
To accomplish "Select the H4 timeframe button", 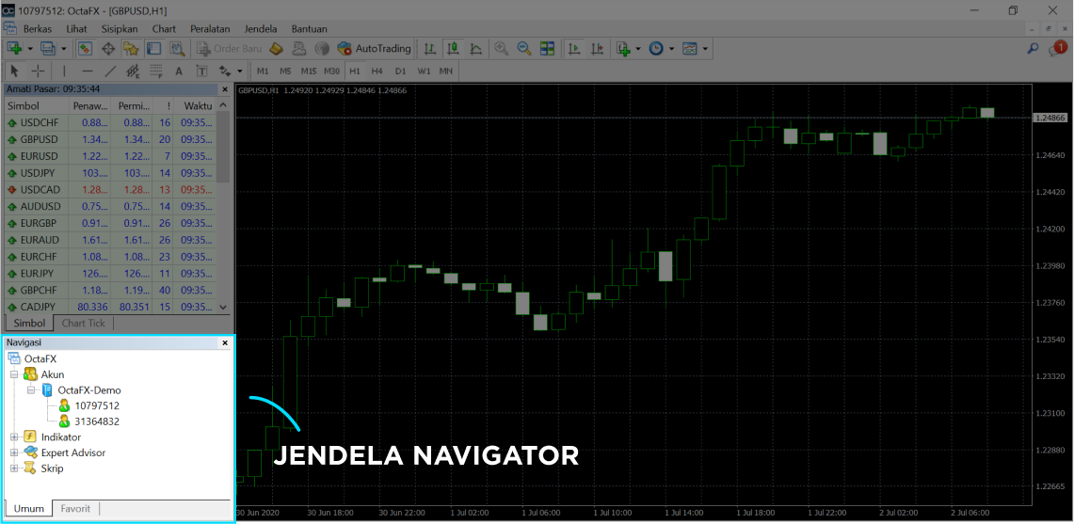I will [x=377, y=71].
